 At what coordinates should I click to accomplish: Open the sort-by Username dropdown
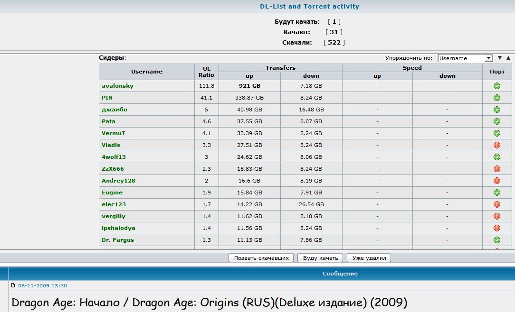coord(465,58)
